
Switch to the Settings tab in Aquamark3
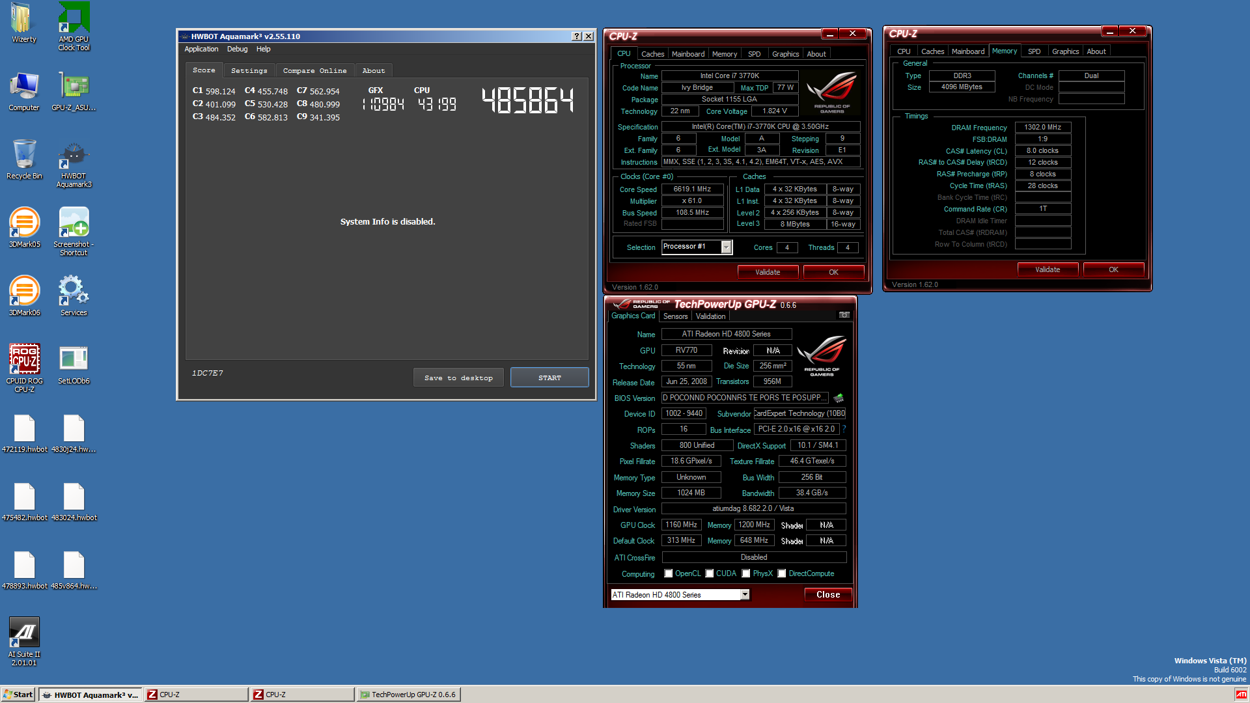pyautogui.click(x=249, y=70)
